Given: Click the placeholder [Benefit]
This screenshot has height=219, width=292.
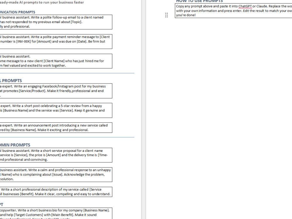Looking at the screenshot, I should (27, 194).
